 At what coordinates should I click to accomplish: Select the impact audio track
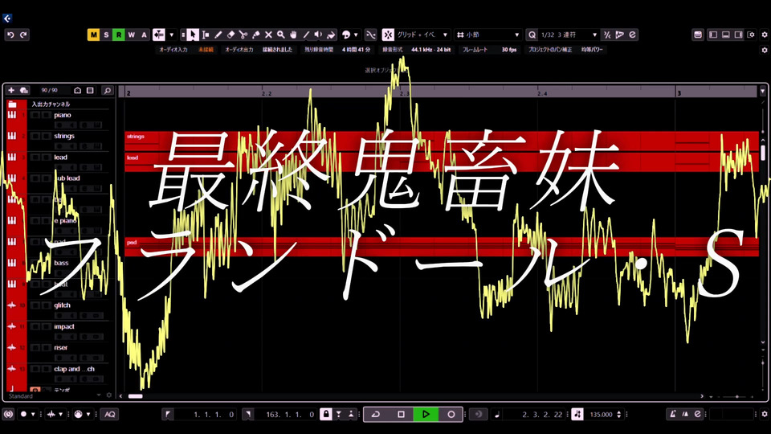click(x=64, y=326)
